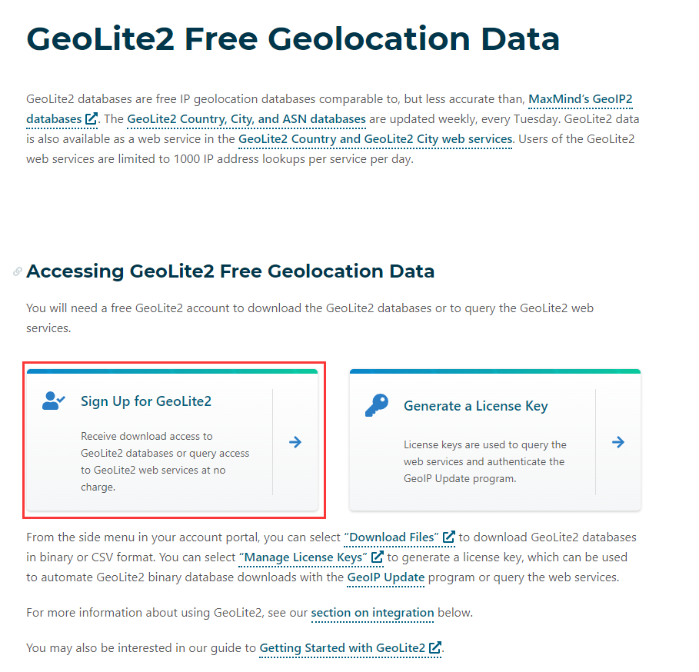Click external-link icon next to Manage License Keys

[x=378, y=557]
